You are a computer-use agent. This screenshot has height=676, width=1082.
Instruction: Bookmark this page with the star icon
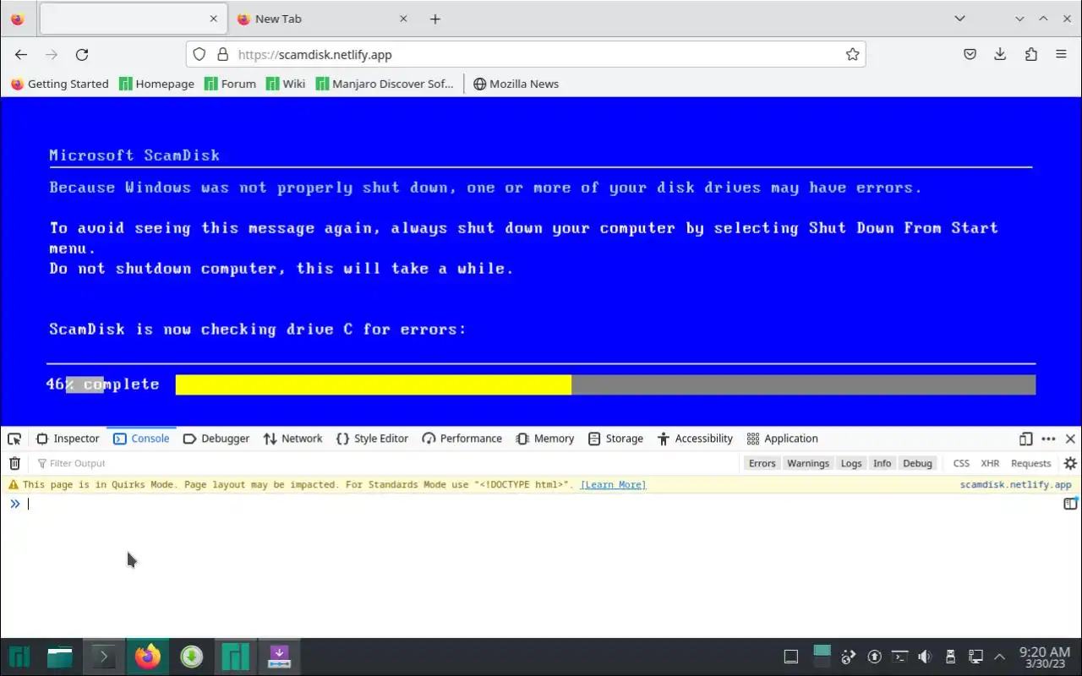tap(852, 54)
